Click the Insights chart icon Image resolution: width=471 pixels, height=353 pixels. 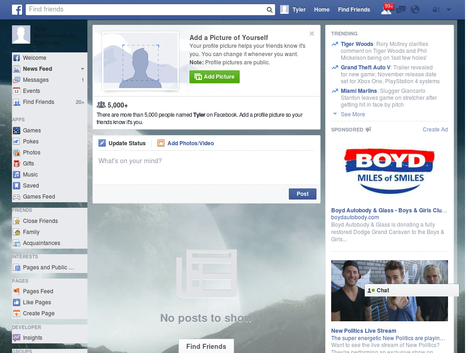(x=17, y=338)
